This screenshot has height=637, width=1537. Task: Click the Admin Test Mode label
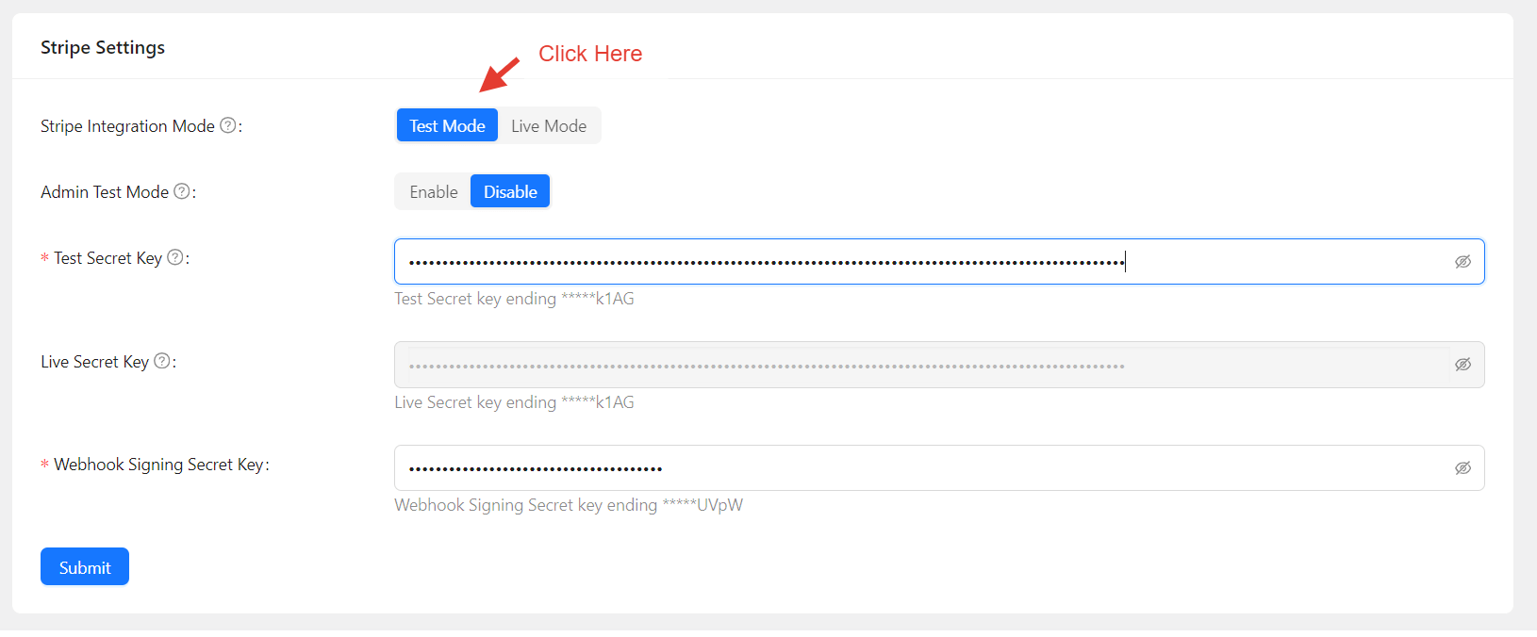[x=105, y=192]
